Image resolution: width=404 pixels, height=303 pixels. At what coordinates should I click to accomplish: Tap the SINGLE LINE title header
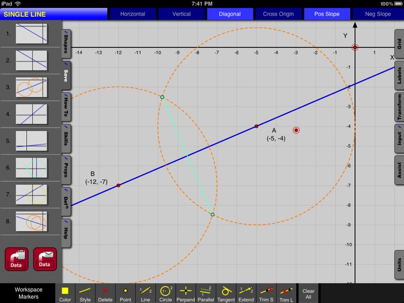(53, 14)
